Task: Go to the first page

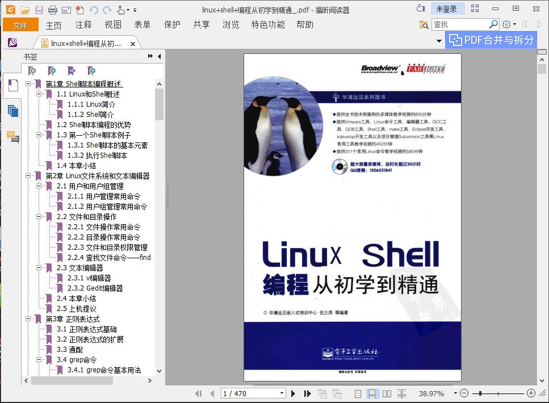Action: (198, 393)
